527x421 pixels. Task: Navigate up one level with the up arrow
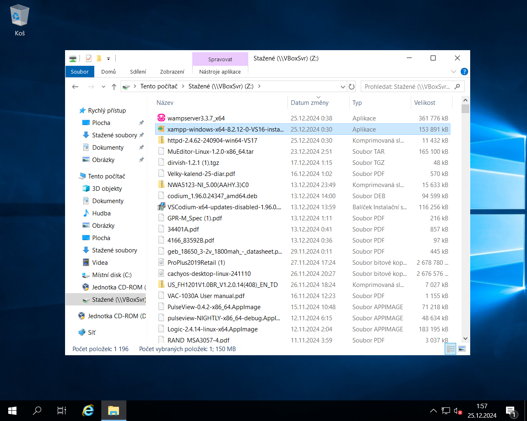[x=114, y=86]
